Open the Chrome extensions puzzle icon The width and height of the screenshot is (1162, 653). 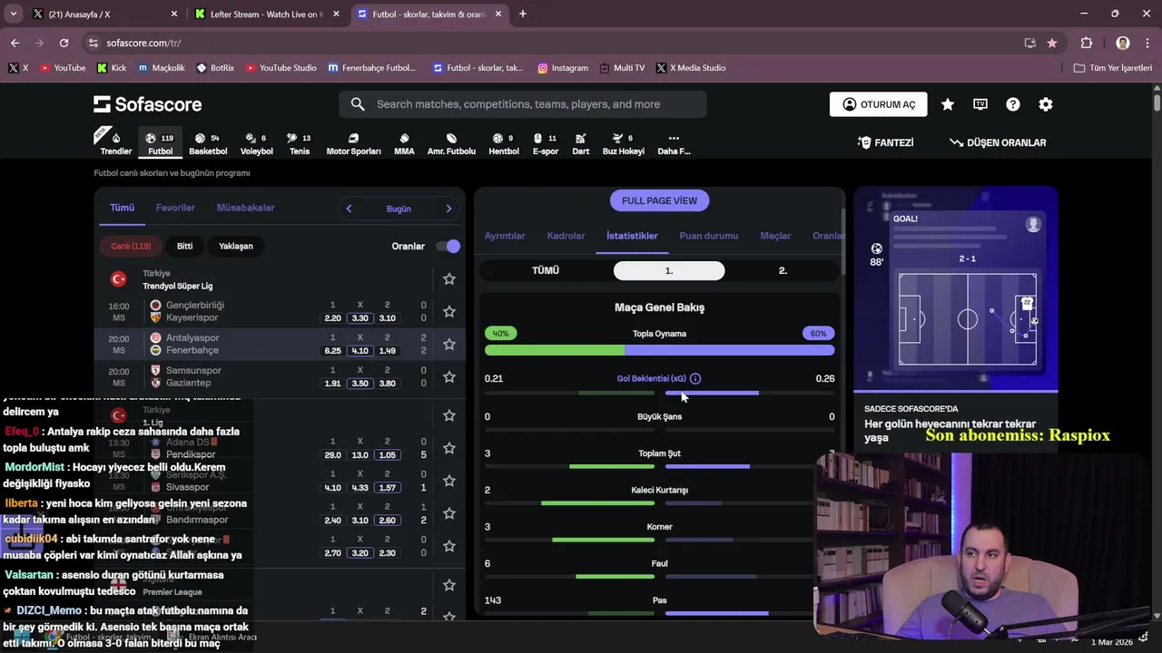coord(1087,43)
